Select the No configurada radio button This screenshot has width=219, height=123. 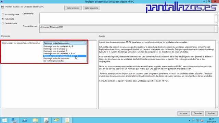pos(3,14)
